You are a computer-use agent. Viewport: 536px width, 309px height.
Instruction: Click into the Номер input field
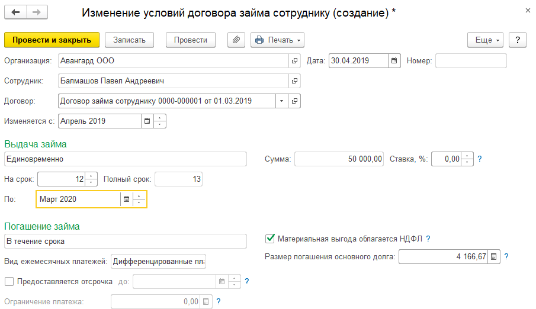pyautogui.click(x=471, y=61)
